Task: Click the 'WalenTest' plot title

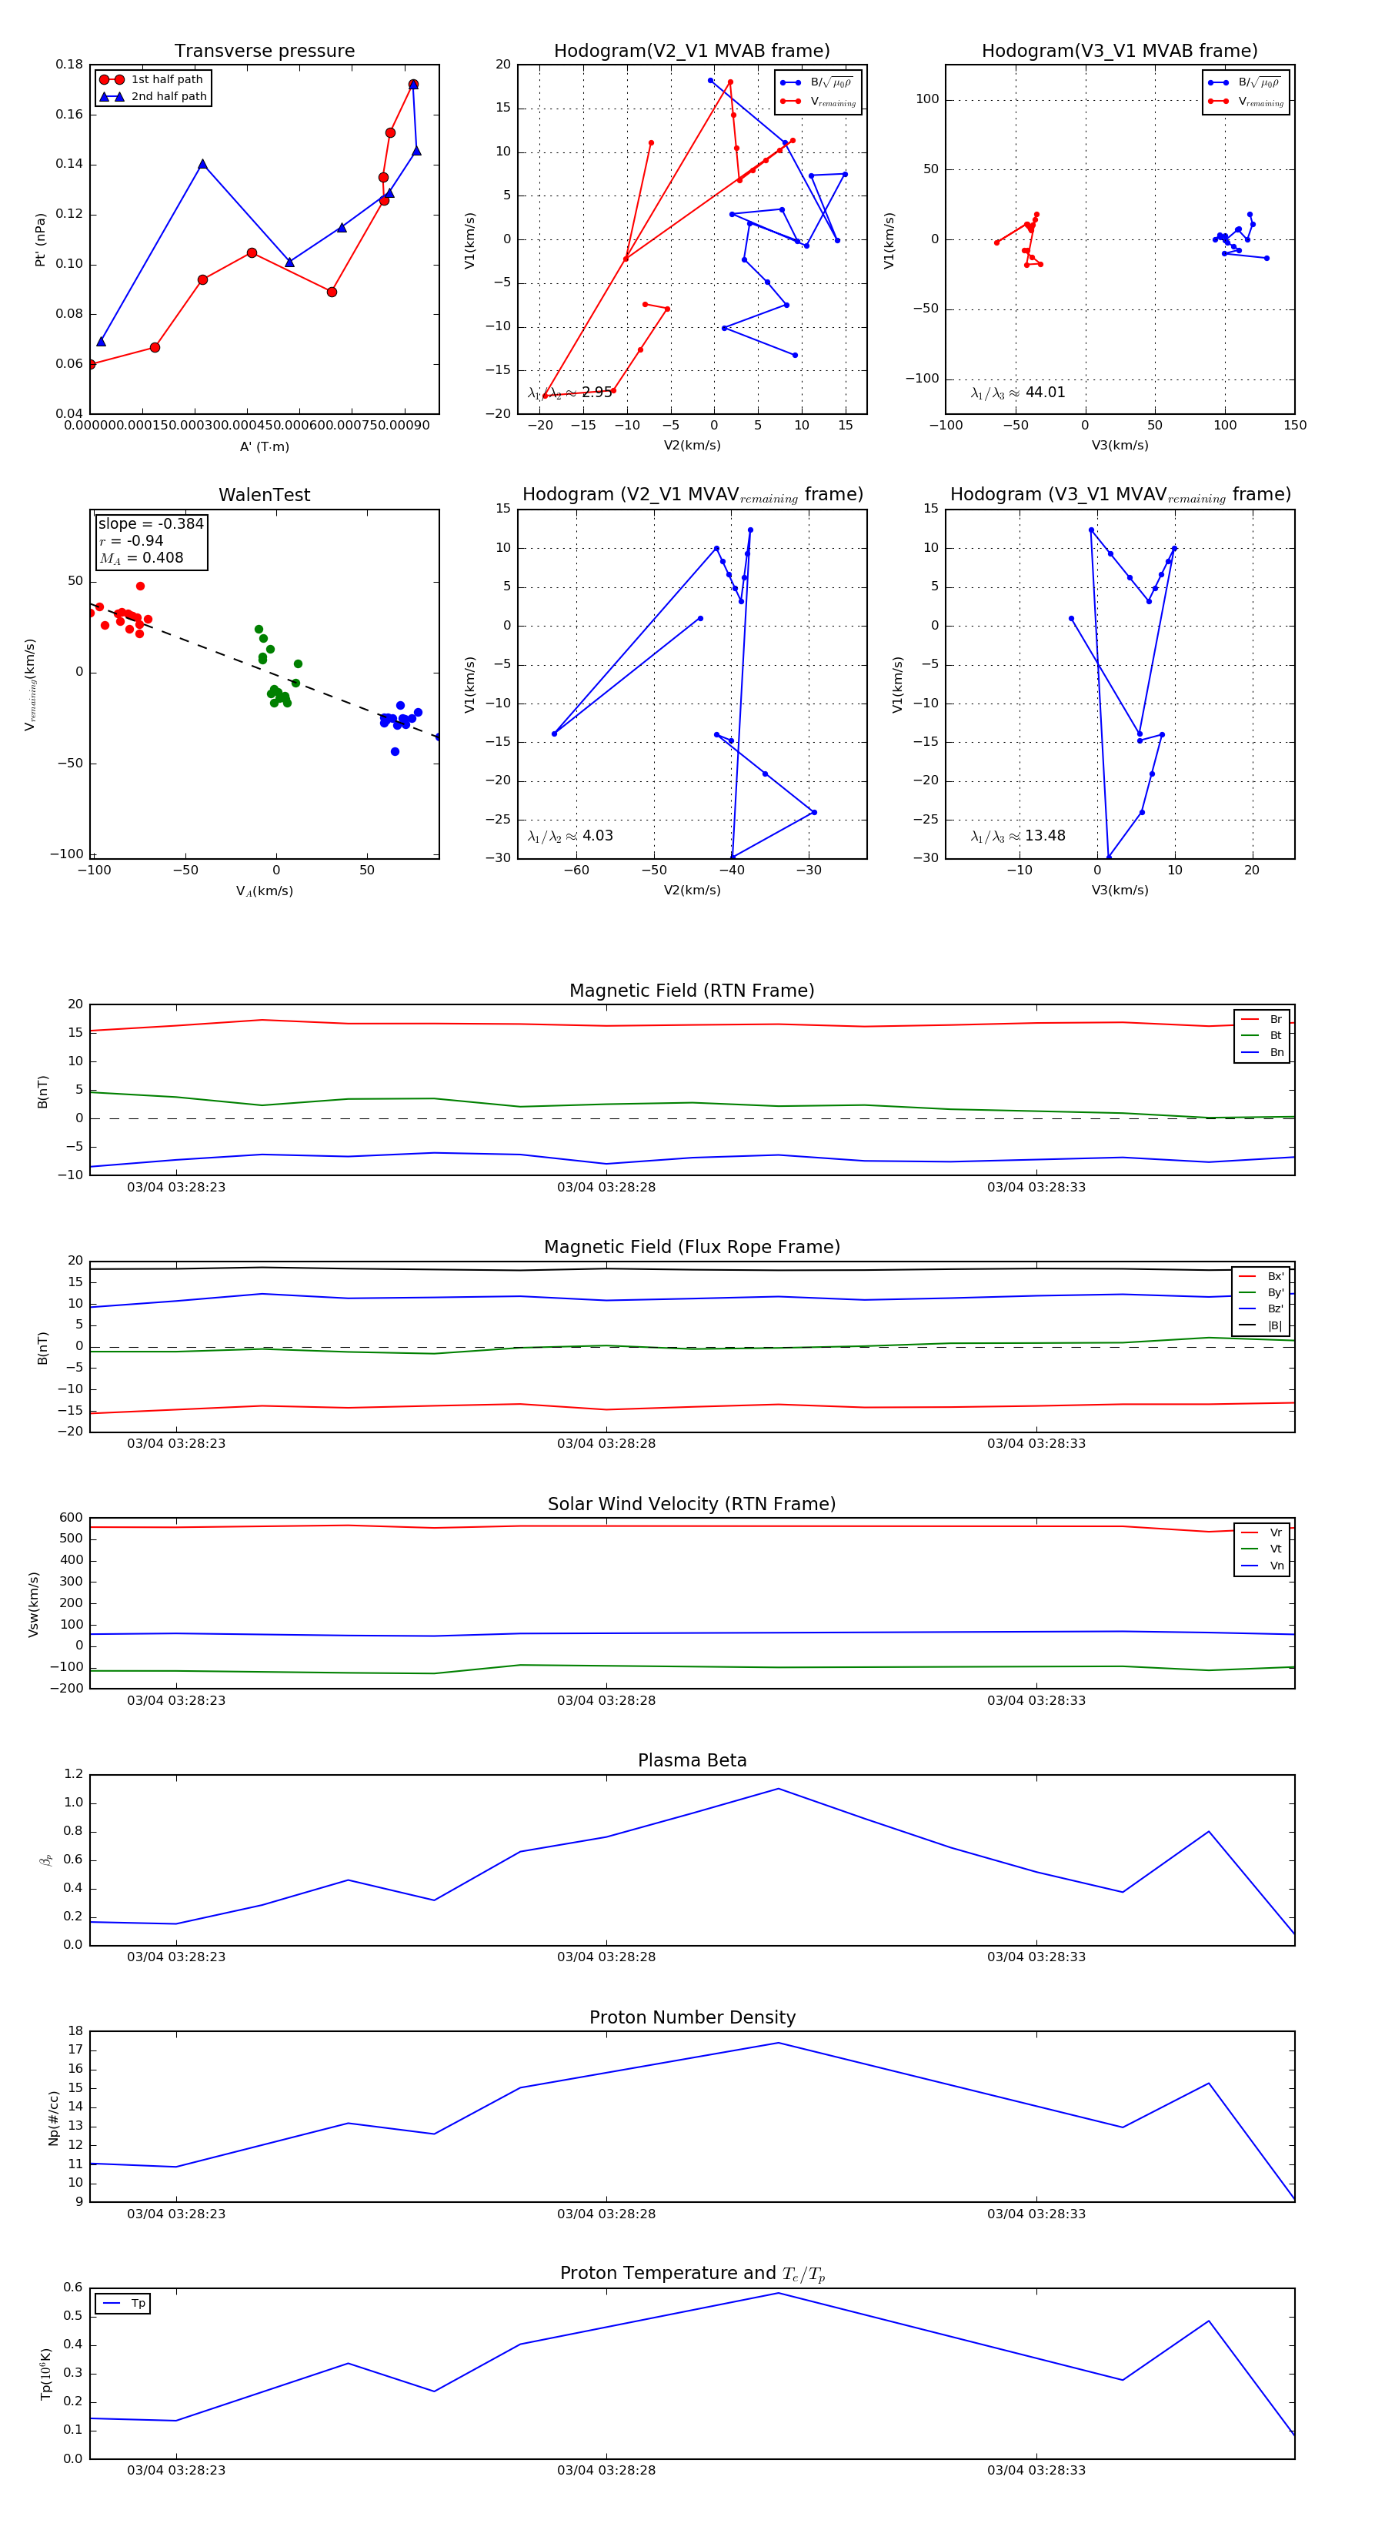Action: 264,495
